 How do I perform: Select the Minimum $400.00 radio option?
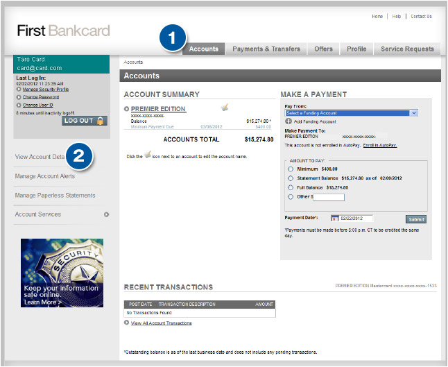(x=291, y=169)
